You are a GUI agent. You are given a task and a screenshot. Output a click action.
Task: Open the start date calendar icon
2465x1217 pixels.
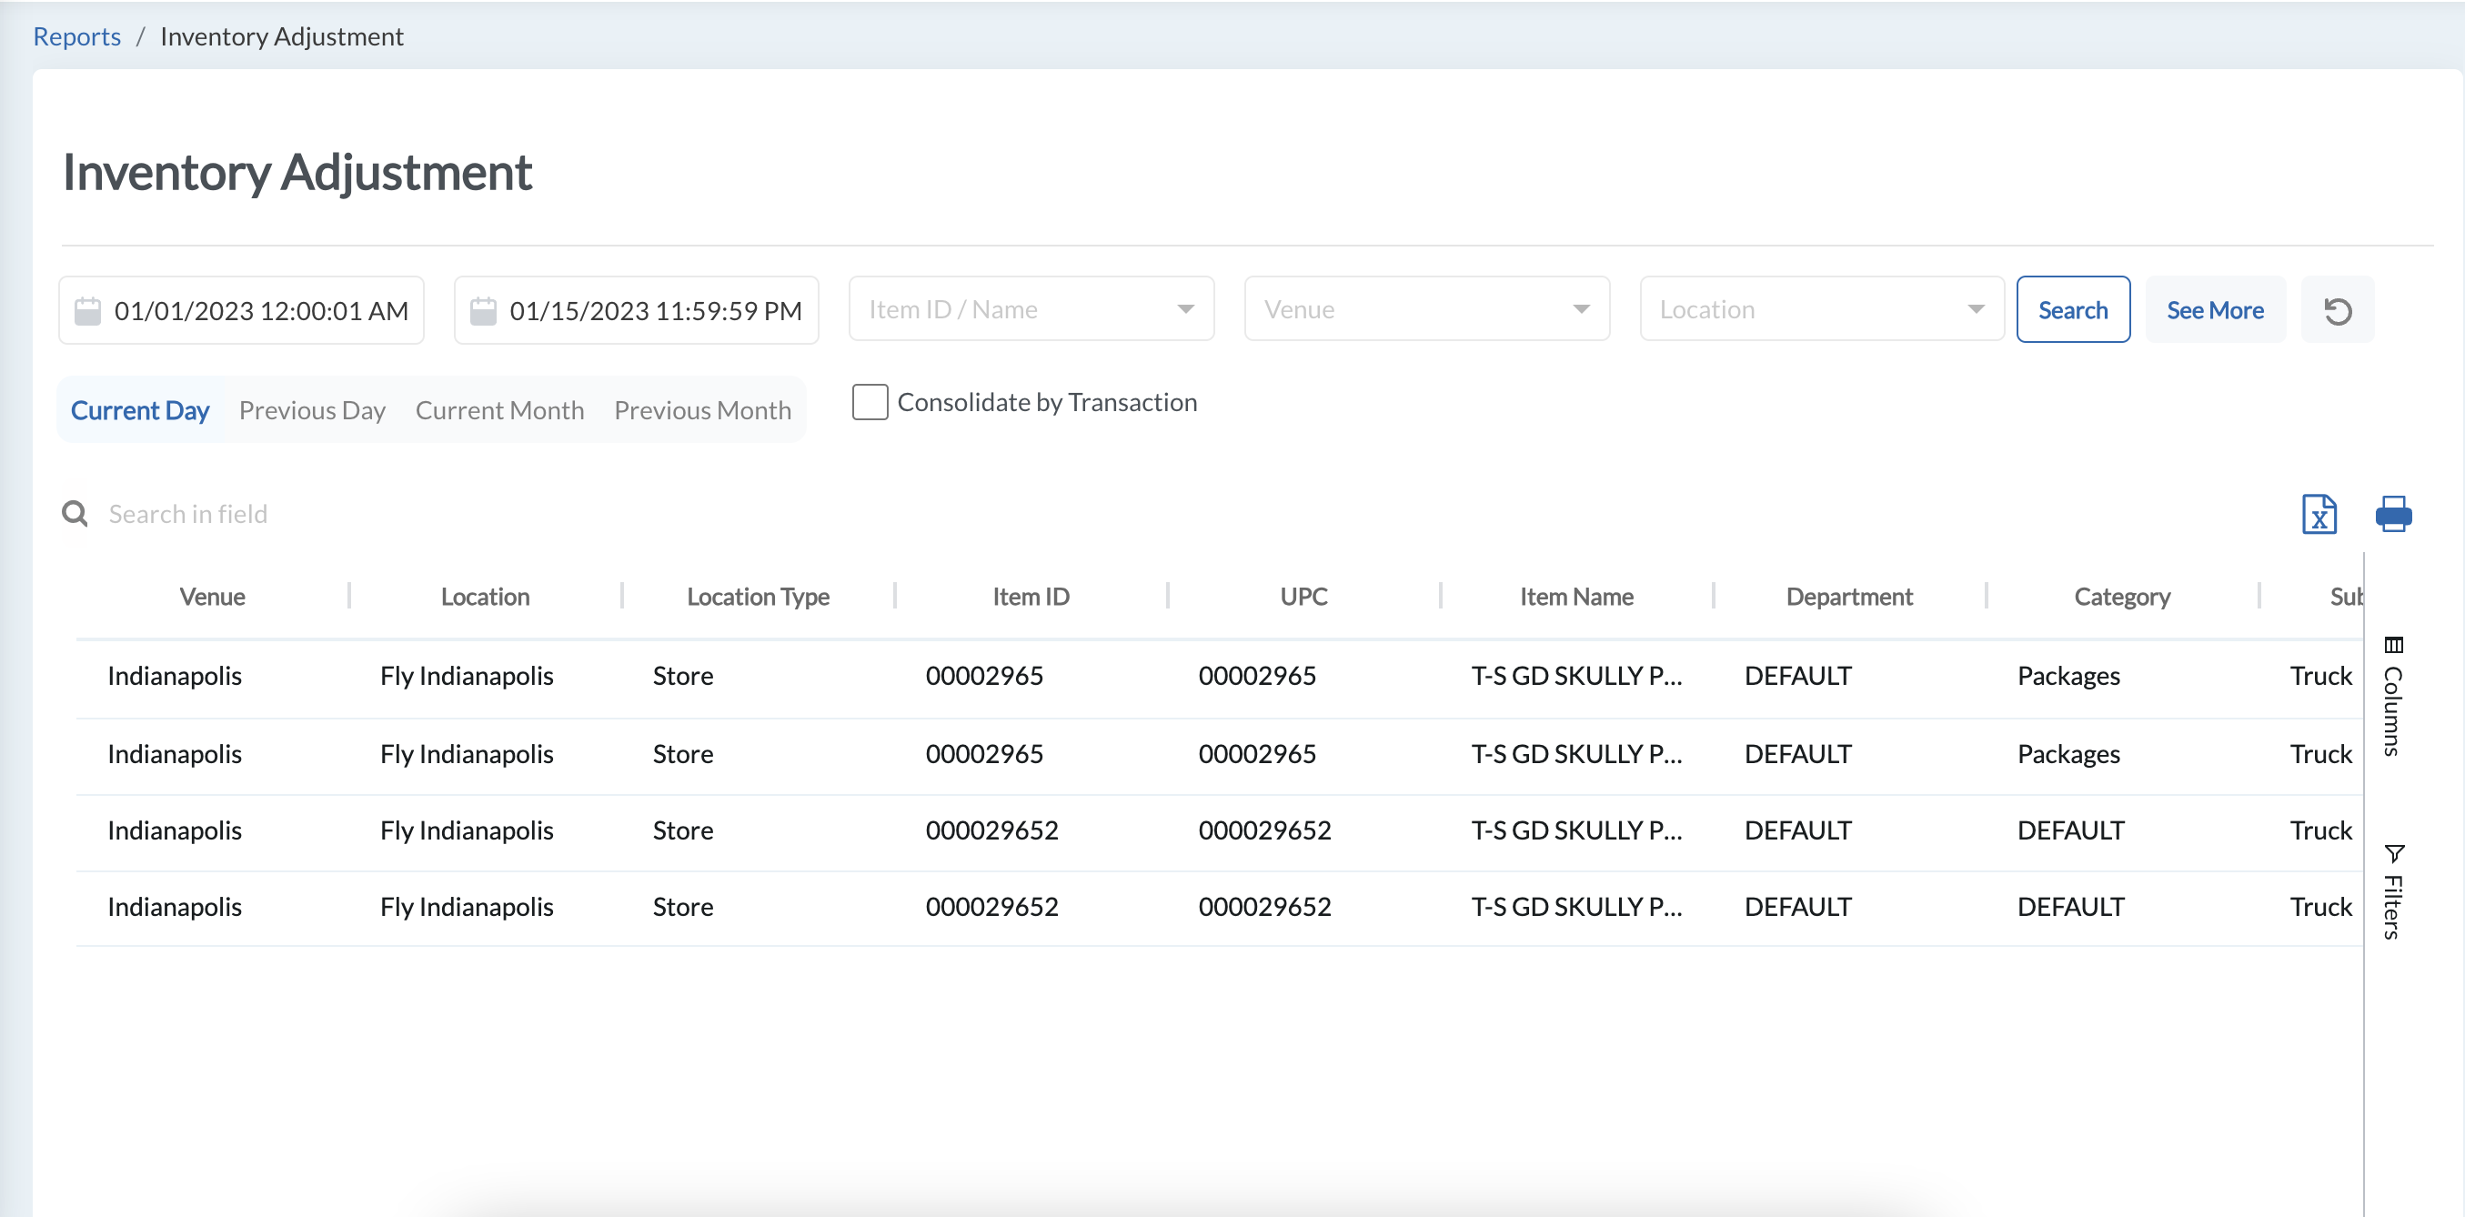[88, 309]
